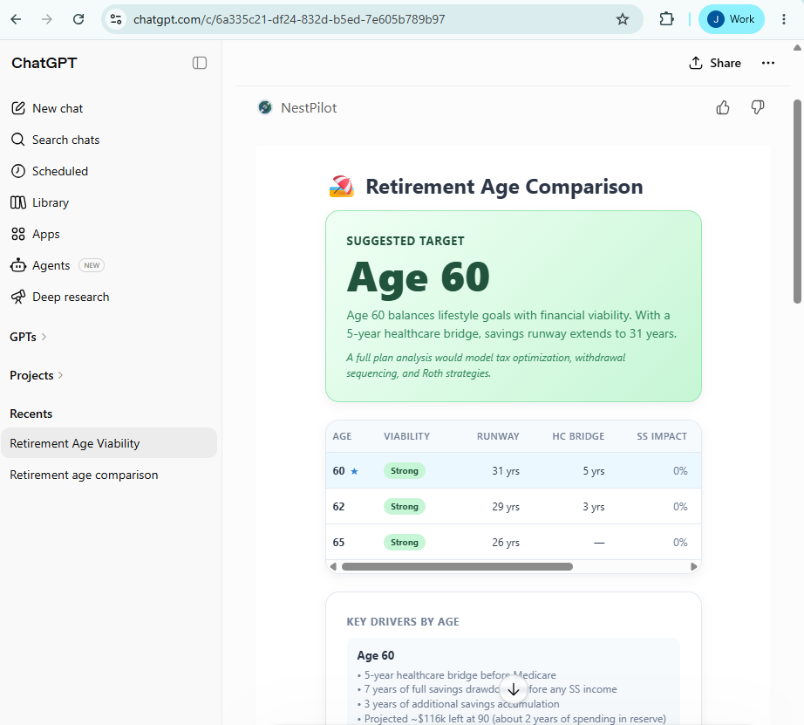Image resolution: width=804 pixels, height=725 pixels.
Task: Click the Library books icon
Action: (18, 202)
